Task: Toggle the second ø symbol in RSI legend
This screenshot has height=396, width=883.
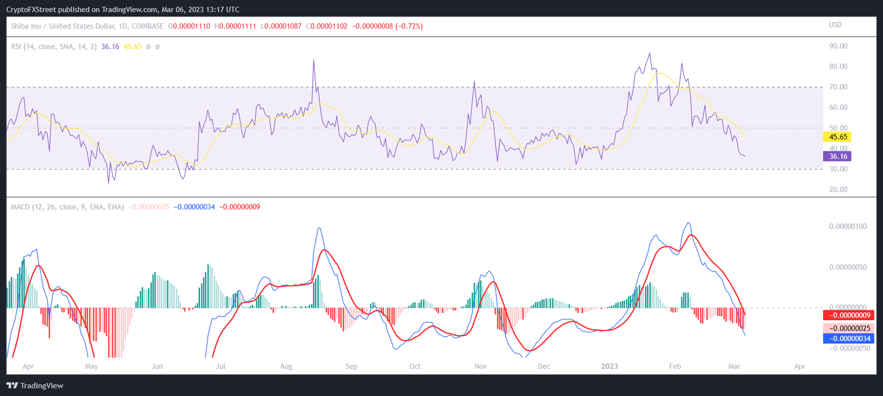Action: (x=158, y=46)
